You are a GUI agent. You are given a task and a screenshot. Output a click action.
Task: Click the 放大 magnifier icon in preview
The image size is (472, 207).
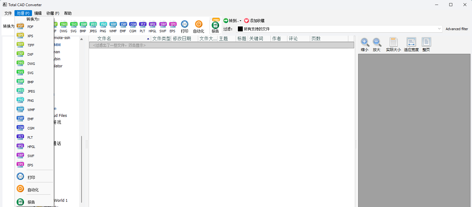(x=377, y=45)
